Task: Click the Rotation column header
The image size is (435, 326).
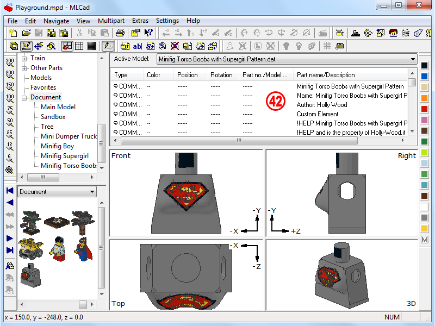Action: (x=223, y=75)
